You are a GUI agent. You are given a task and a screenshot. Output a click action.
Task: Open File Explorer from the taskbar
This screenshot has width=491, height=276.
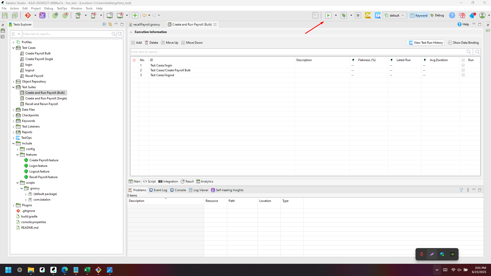(31, 270)
